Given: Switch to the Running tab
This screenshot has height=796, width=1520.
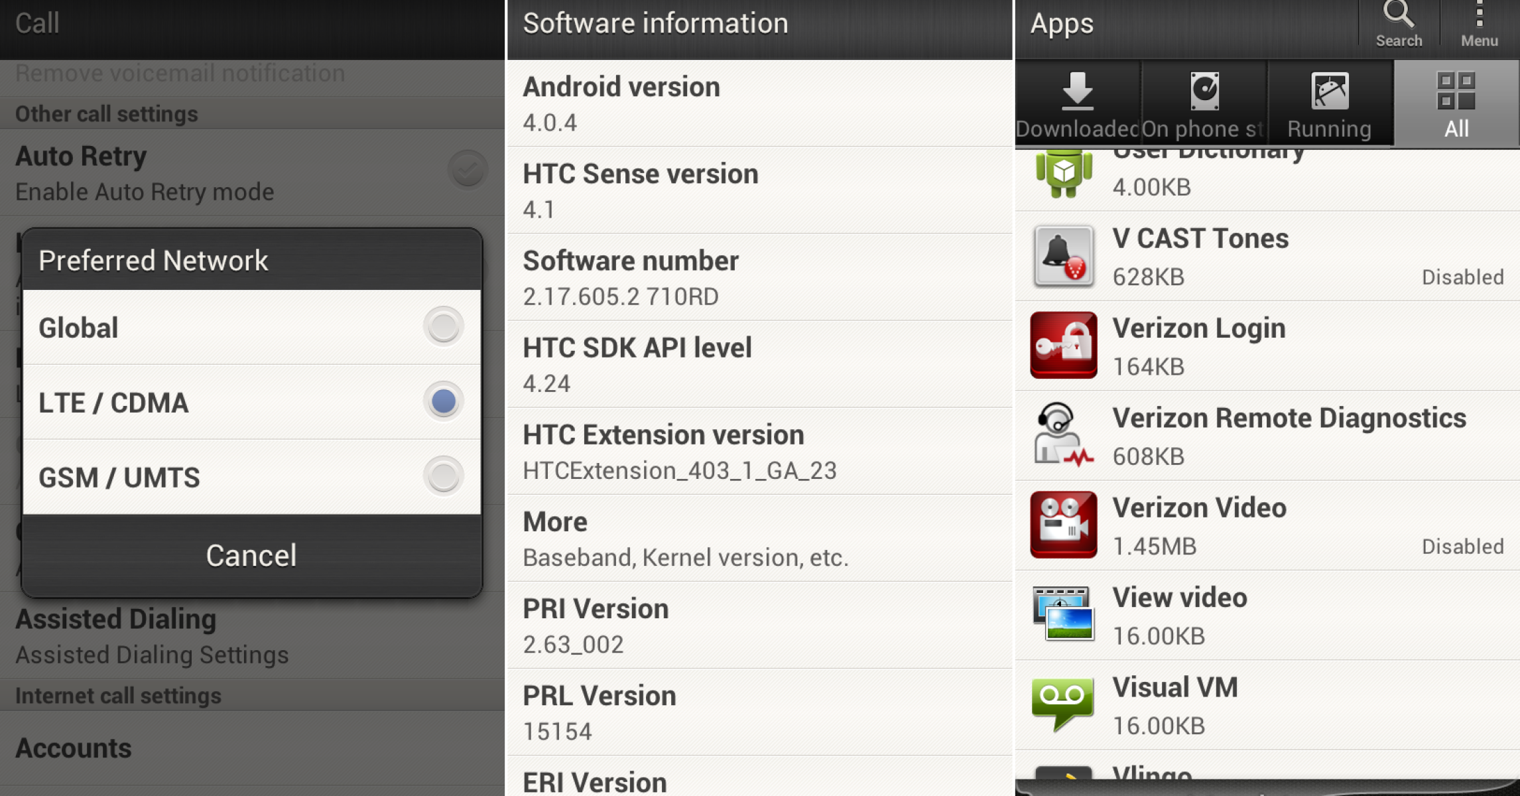Looking at the screenshot, I should coord(1330,104).
